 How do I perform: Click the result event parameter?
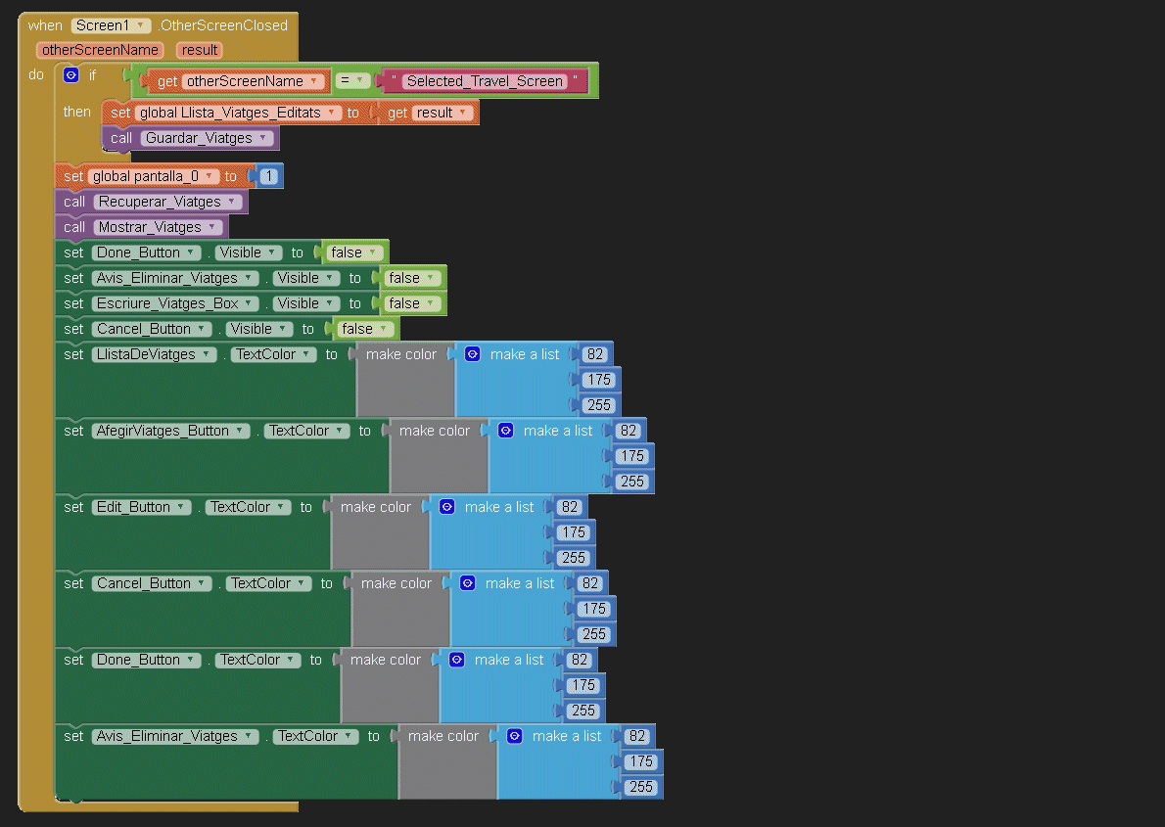click(199, 50)
